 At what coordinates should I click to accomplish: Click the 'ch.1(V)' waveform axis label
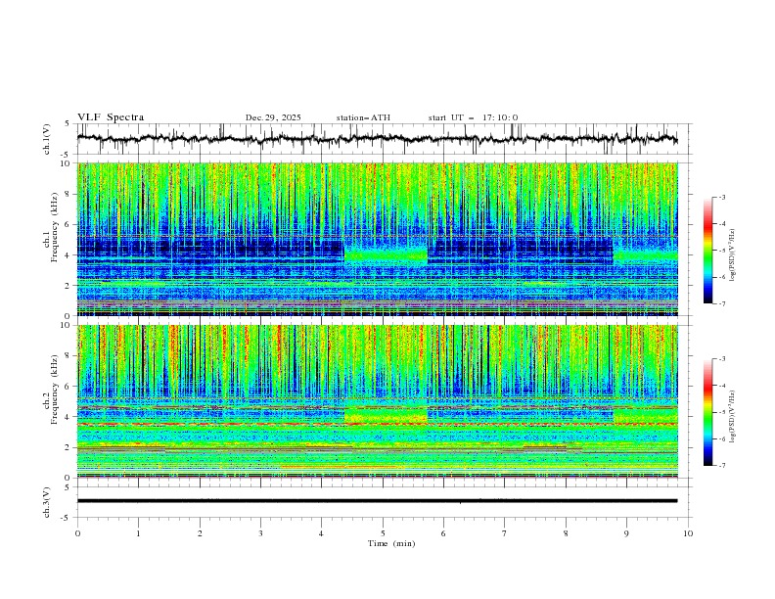(46, 139)
